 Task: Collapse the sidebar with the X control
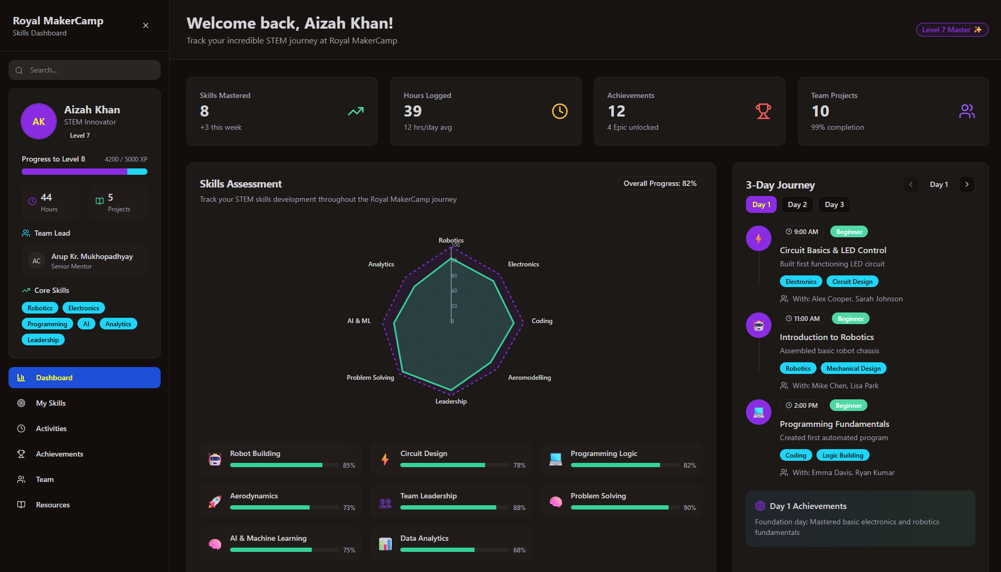pyautogui.click(x=145, y=25)
